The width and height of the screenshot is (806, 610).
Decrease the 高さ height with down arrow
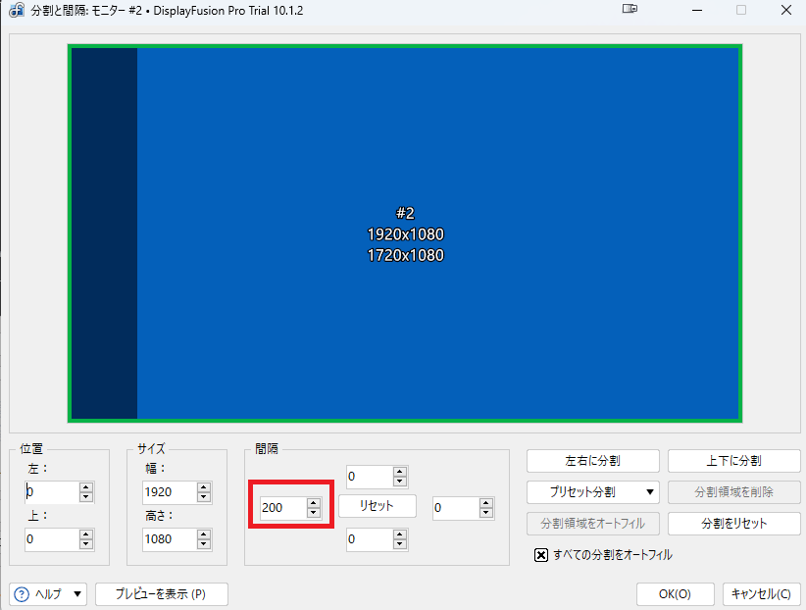click(x=204, y=544)
